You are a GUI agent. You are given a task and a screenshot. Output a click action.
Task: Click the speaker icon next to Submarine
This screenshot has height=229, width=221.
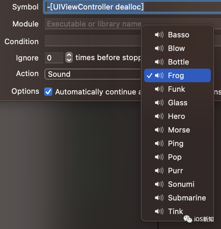[x=159, y=198]
